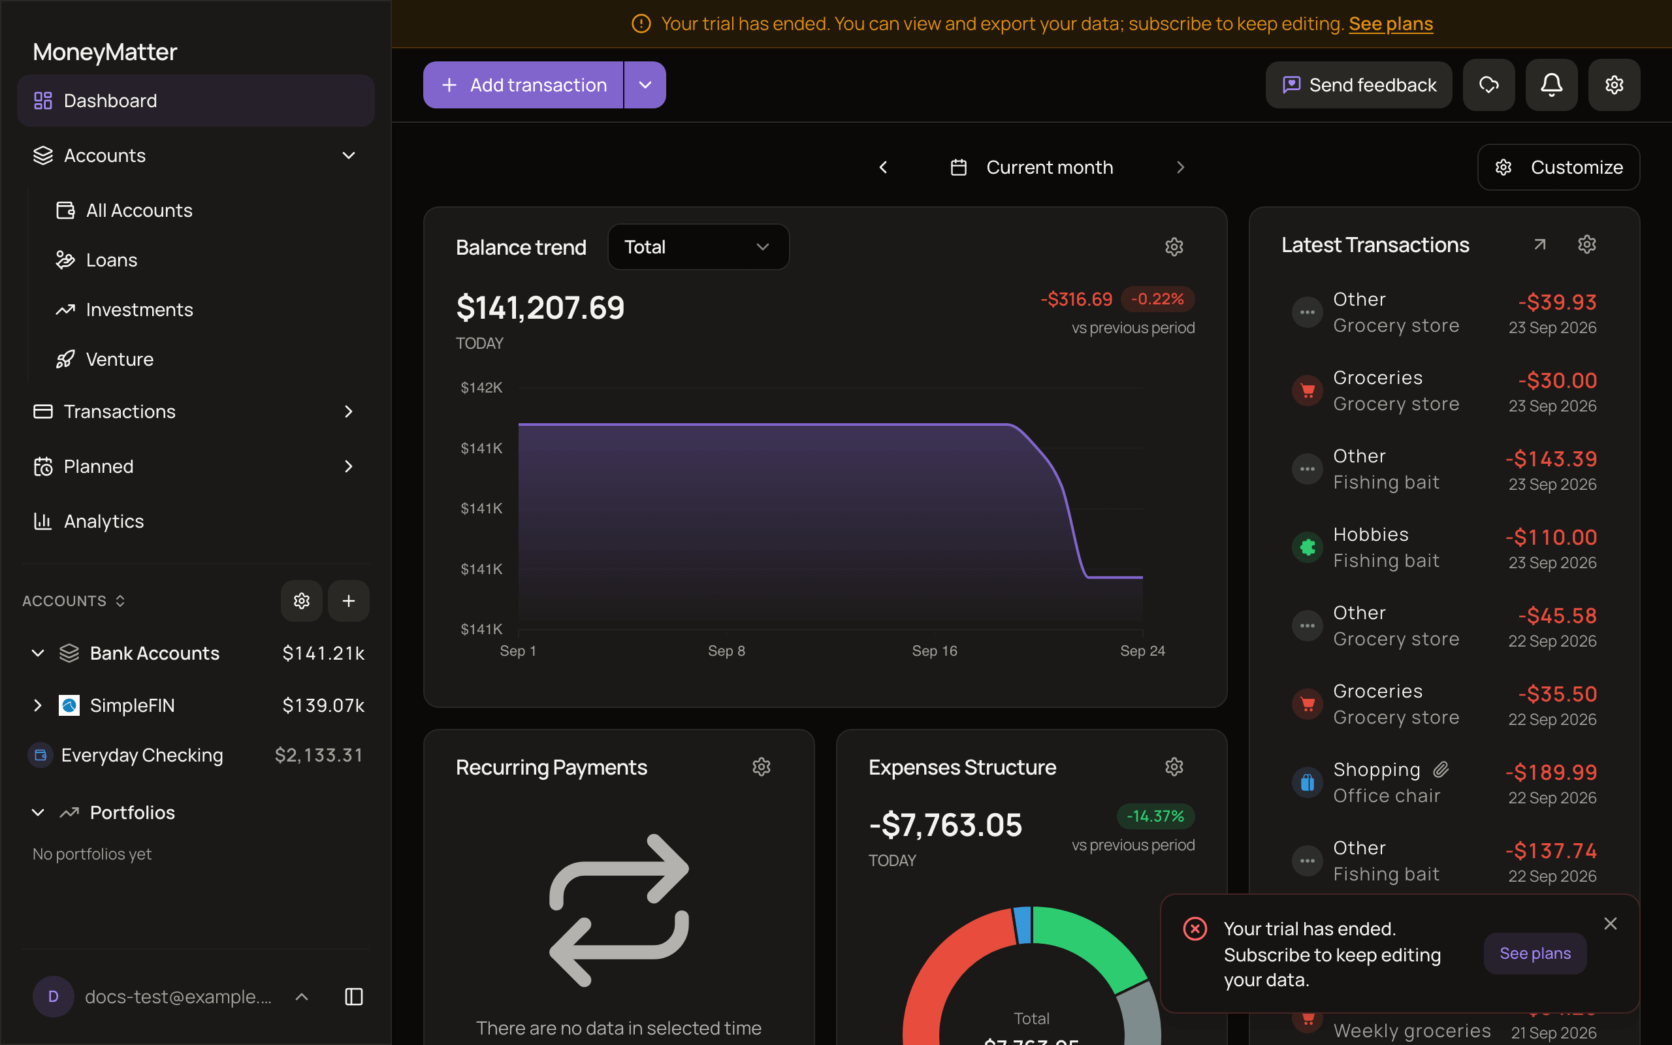Expand the Planned submenu

(349, 466)
